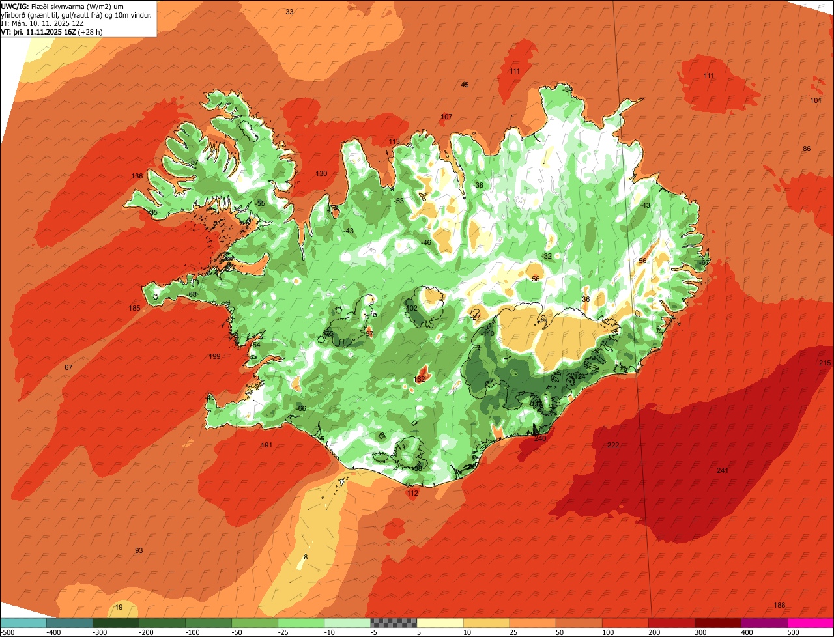Image resolution: width=834 pixels, height=637 pixels.
Task: Click the map value '112'
Action: [x=412, y=493]
